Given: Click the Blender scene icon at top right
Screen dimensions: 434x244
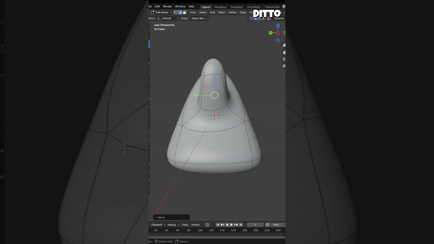Looking at the screenshot, I should (284, 7).
